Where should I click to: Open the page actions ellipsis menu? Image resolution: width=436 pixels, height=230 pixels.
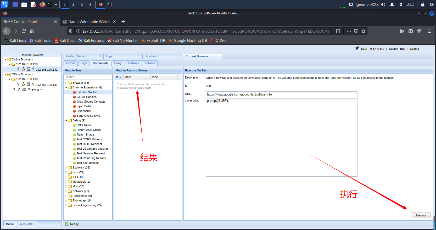point(349,31)
